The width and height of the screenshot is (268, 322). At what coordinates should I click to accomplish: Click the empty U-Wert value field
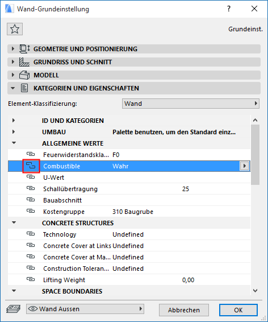point(181,177)
